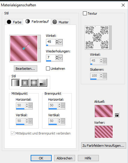Click the Vorher color swatch
Image resolution: width=128 pixels, height=163 pixels.
(x=104, y=132)
